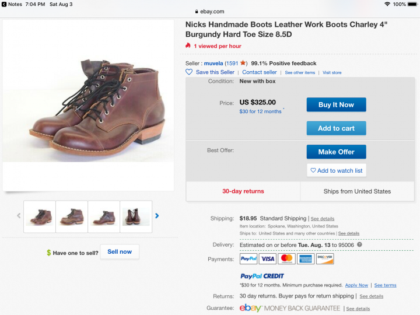Show next thumbnails with right chevron
The width and height of the screenshot is (420, 315).
point(157,216)
